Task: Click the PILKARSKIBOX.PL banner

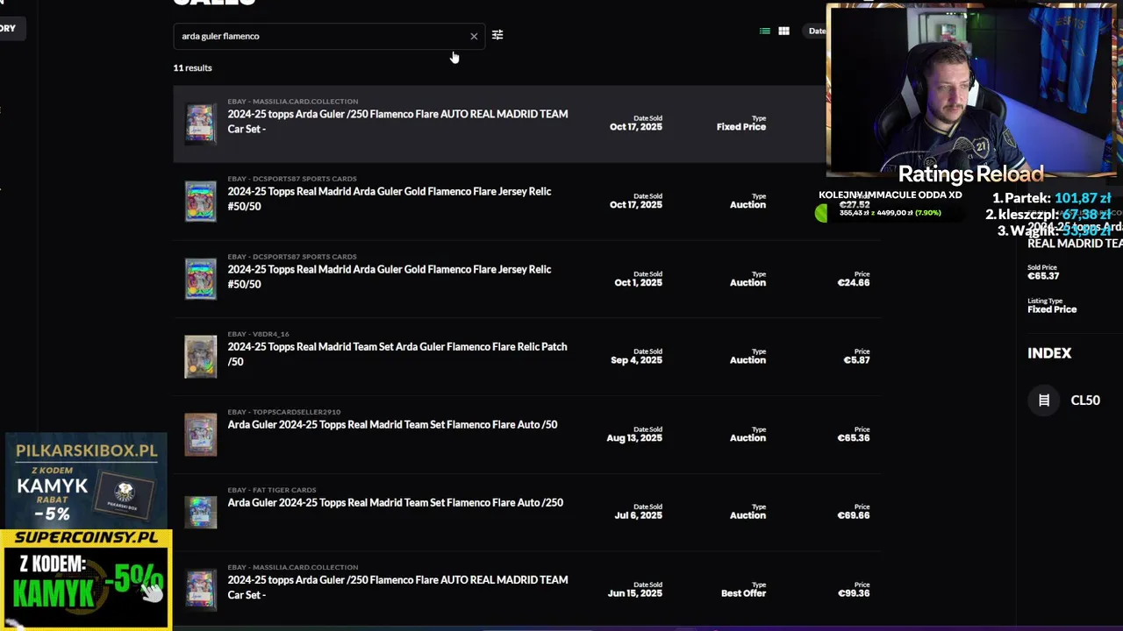Action: (x=85, y=480)
